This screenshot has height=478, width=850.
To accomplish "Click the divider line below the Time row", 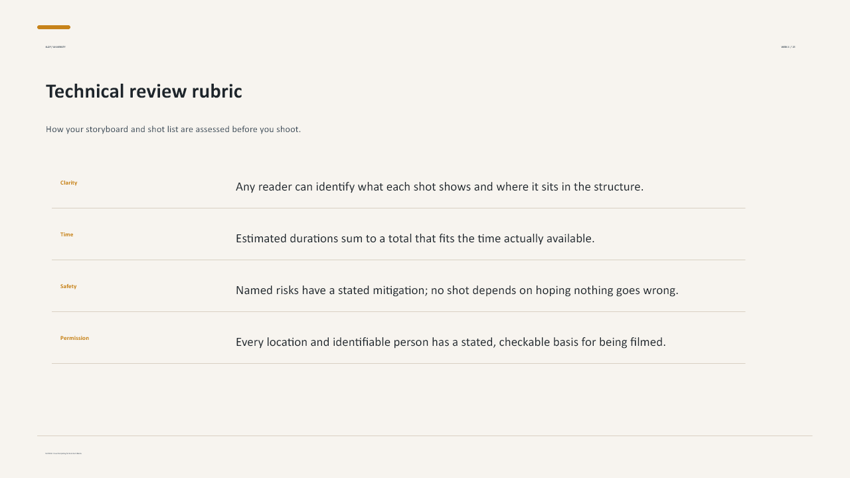I will point(398,260).
